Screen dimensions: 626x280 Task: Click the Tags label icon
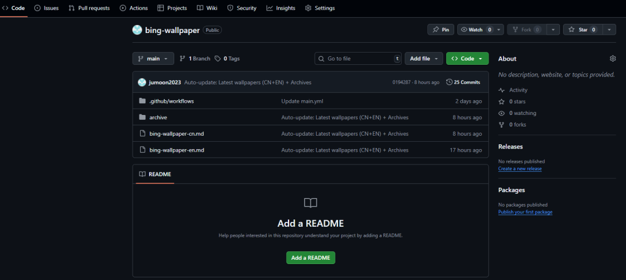(218, 59)
